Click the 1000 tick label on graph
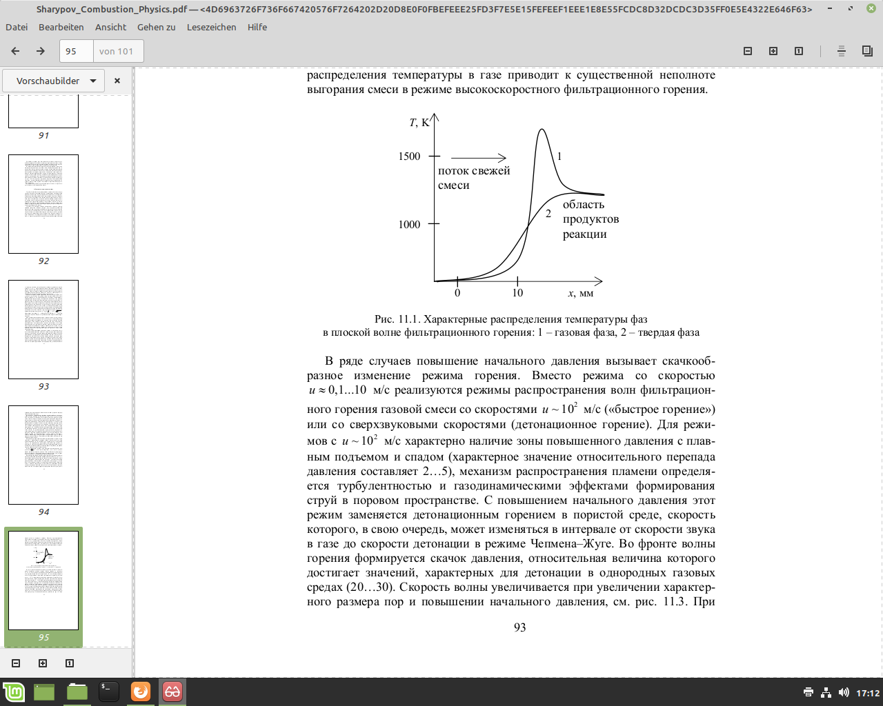The image size is (883, 706). [x=409, y=225]
